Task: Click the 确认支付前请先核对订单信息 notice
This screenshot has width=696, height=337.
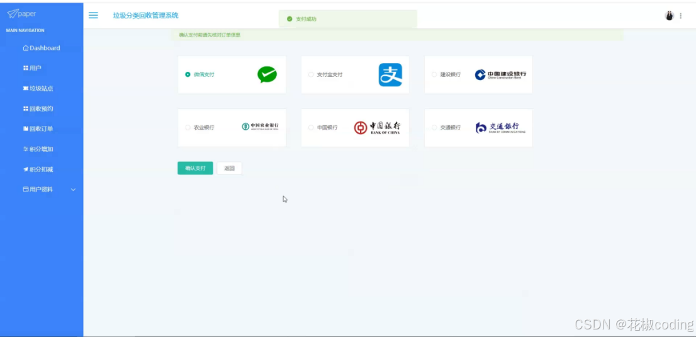Action: (210, 35)
